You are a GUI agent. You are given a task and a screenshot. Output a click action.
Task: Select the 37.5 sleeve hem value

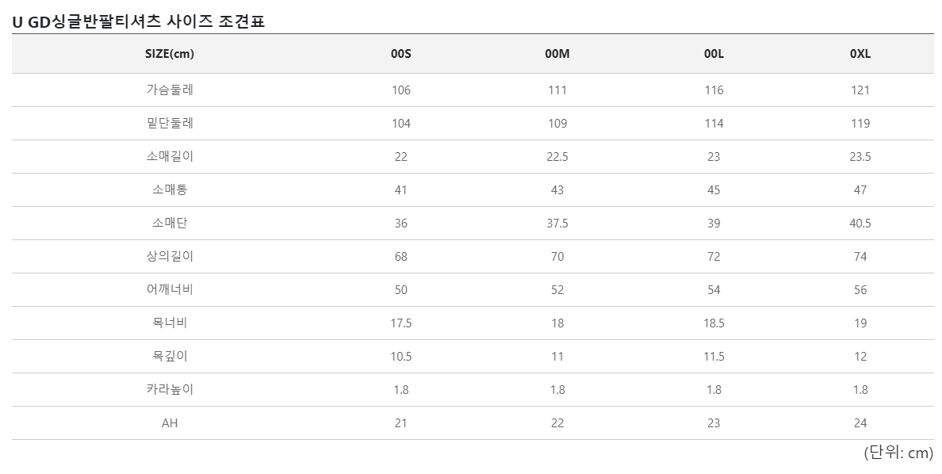pyautogui.click(x=557, y=224)
